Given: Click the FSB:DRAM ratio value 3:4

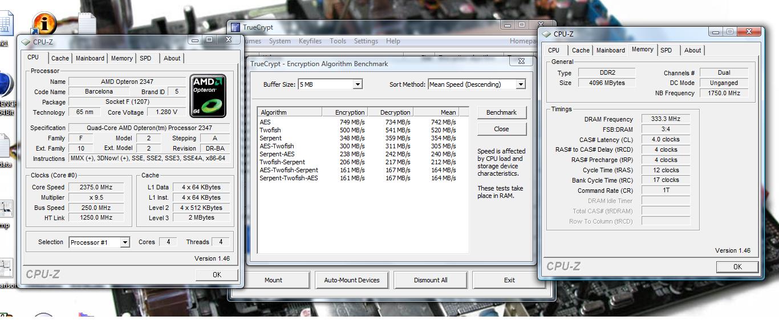Looking at the screenshot, I should tap(666, 129).
